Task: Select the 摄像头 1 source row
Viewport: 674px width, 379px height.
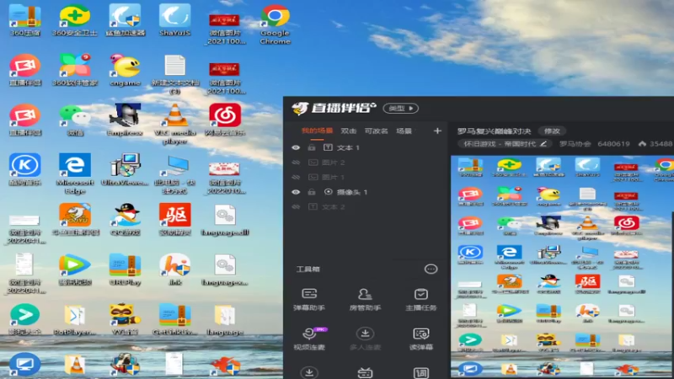Action: (366, 192)
